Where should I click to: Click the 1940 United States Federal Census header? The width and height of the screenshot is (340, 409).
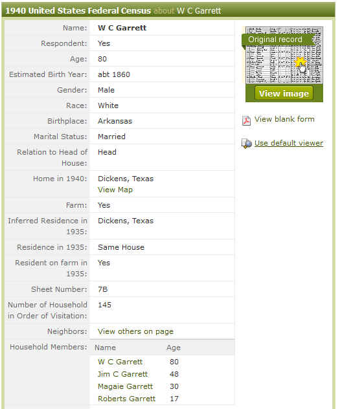tap(78, 11)
